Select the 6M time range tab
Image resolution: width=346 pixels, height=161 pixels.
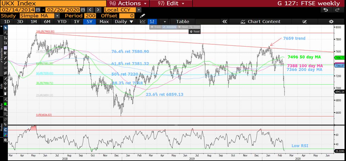47,21
